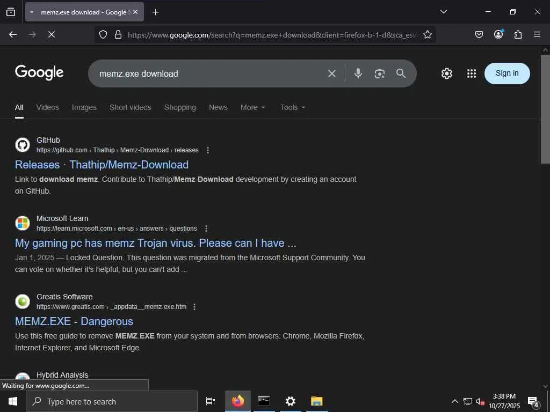Open the Command Prompt taskbar icon
550x412 pixels.
point(264,401)
